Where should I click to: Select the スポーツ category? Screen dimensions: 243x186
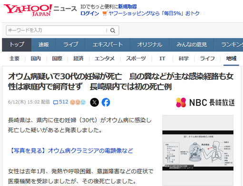[x=136, y=58]
